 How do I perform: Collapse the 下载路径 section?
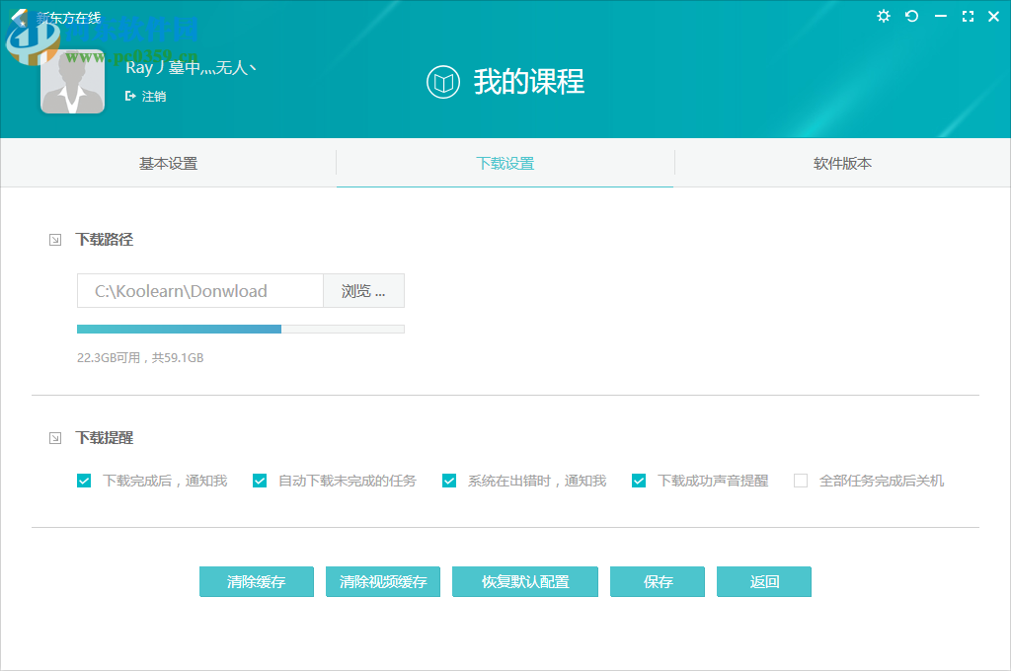click(x=54, y=239)
